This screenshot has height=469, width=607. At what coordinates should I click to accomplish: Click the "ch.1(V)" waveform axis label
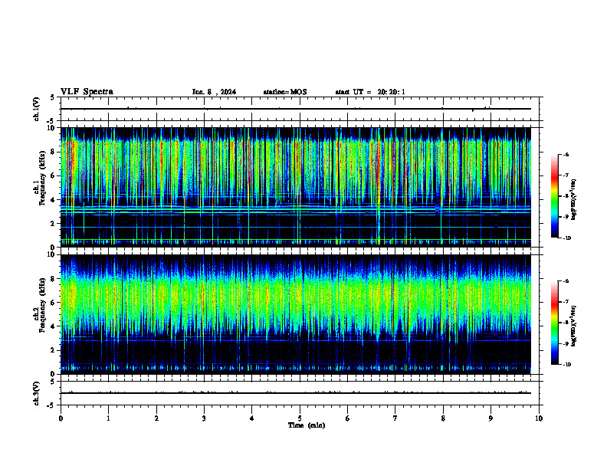coord(36,109)
